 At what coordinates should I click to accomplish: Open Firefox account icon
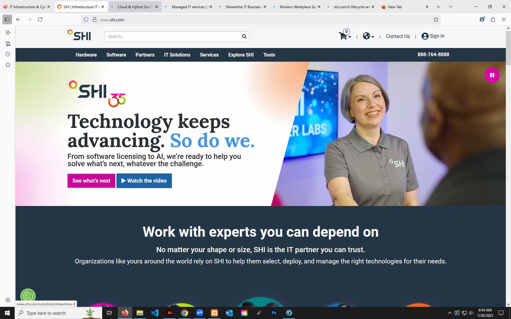(x=482, y=19)
